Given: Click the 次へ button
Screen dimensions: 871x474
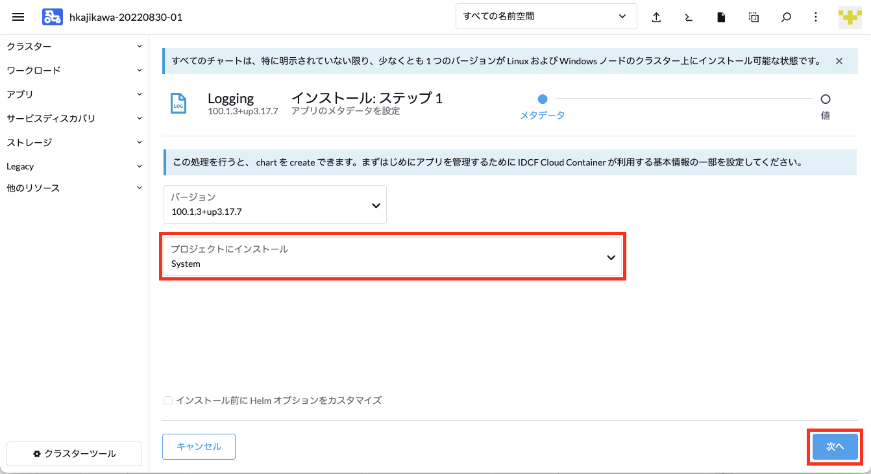Looking at the screenshot, I should [835, 447].
